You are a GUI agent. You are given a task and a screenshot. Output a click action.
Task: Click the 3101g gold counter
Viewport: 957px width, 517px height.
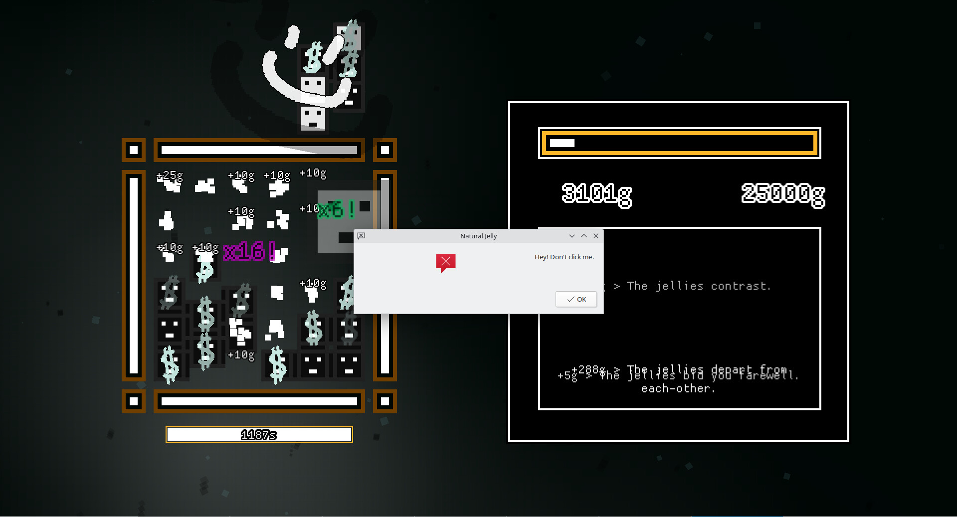click(596, 194)
